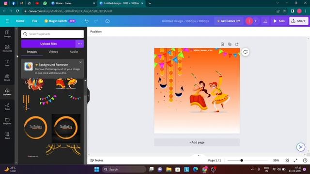Click Get Canva Pro button
Viewport: 310px width, 174px height.
(x=229, y=21)
